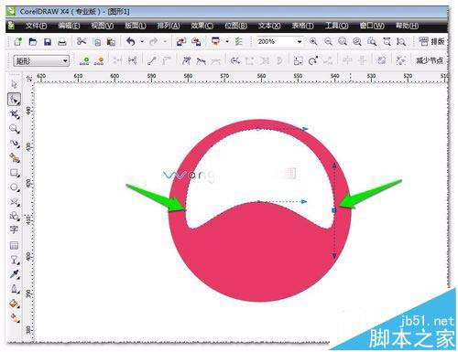Click the Select all nodes icon

point(401,60)
